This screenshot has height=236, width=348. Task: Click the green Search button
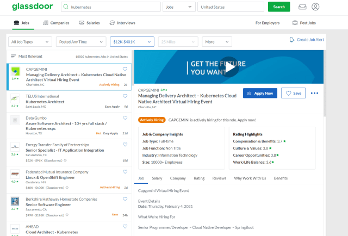(x=279, y=7)
